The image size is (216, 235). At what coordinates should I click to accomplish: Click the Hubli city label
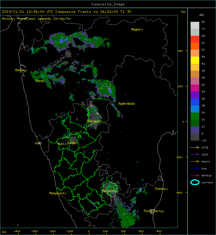coord(63,144)
